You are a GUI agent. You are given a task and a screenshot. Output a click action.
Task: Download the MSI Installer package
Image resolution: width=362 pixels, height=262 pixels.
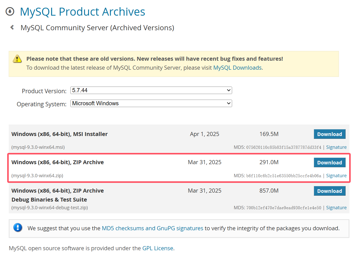(329, 134)
